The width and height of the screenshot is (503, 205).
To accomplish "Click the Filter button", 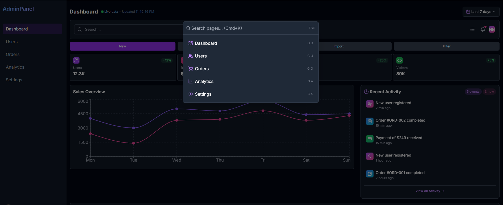I will [x=446, y=46].
